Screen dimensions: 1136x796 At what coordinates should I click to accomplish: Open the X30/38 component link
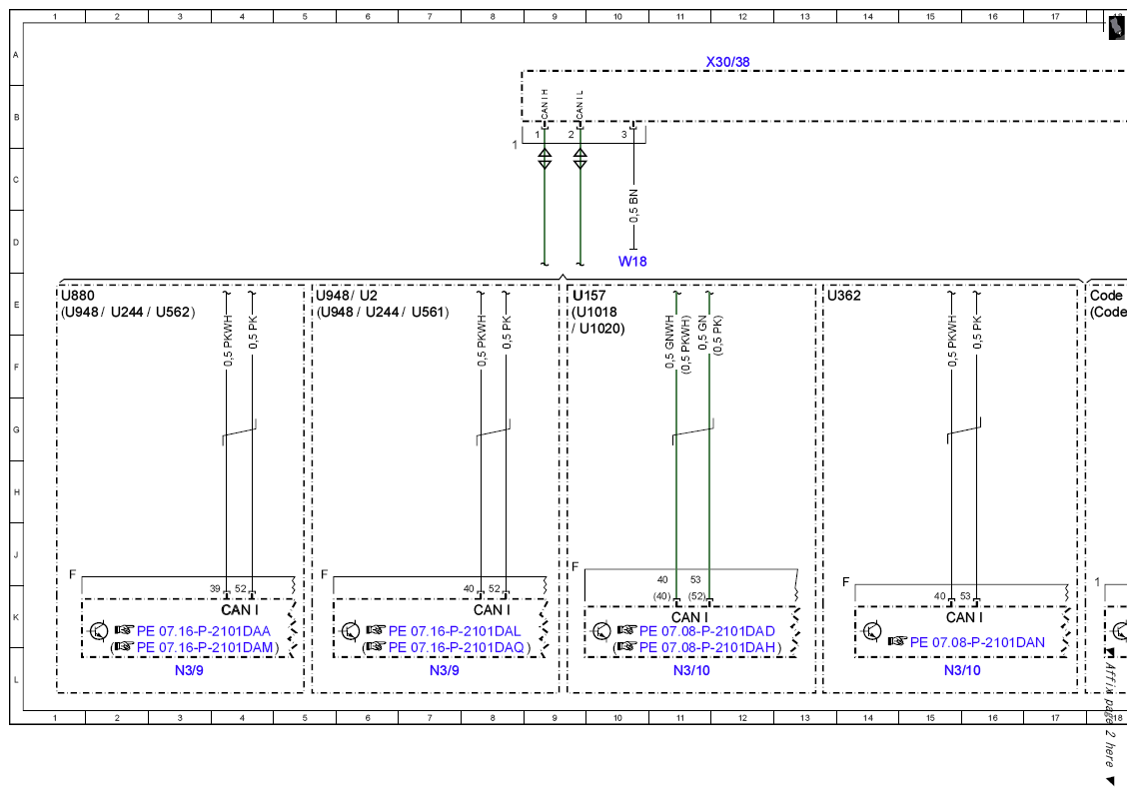coord(727,62)
